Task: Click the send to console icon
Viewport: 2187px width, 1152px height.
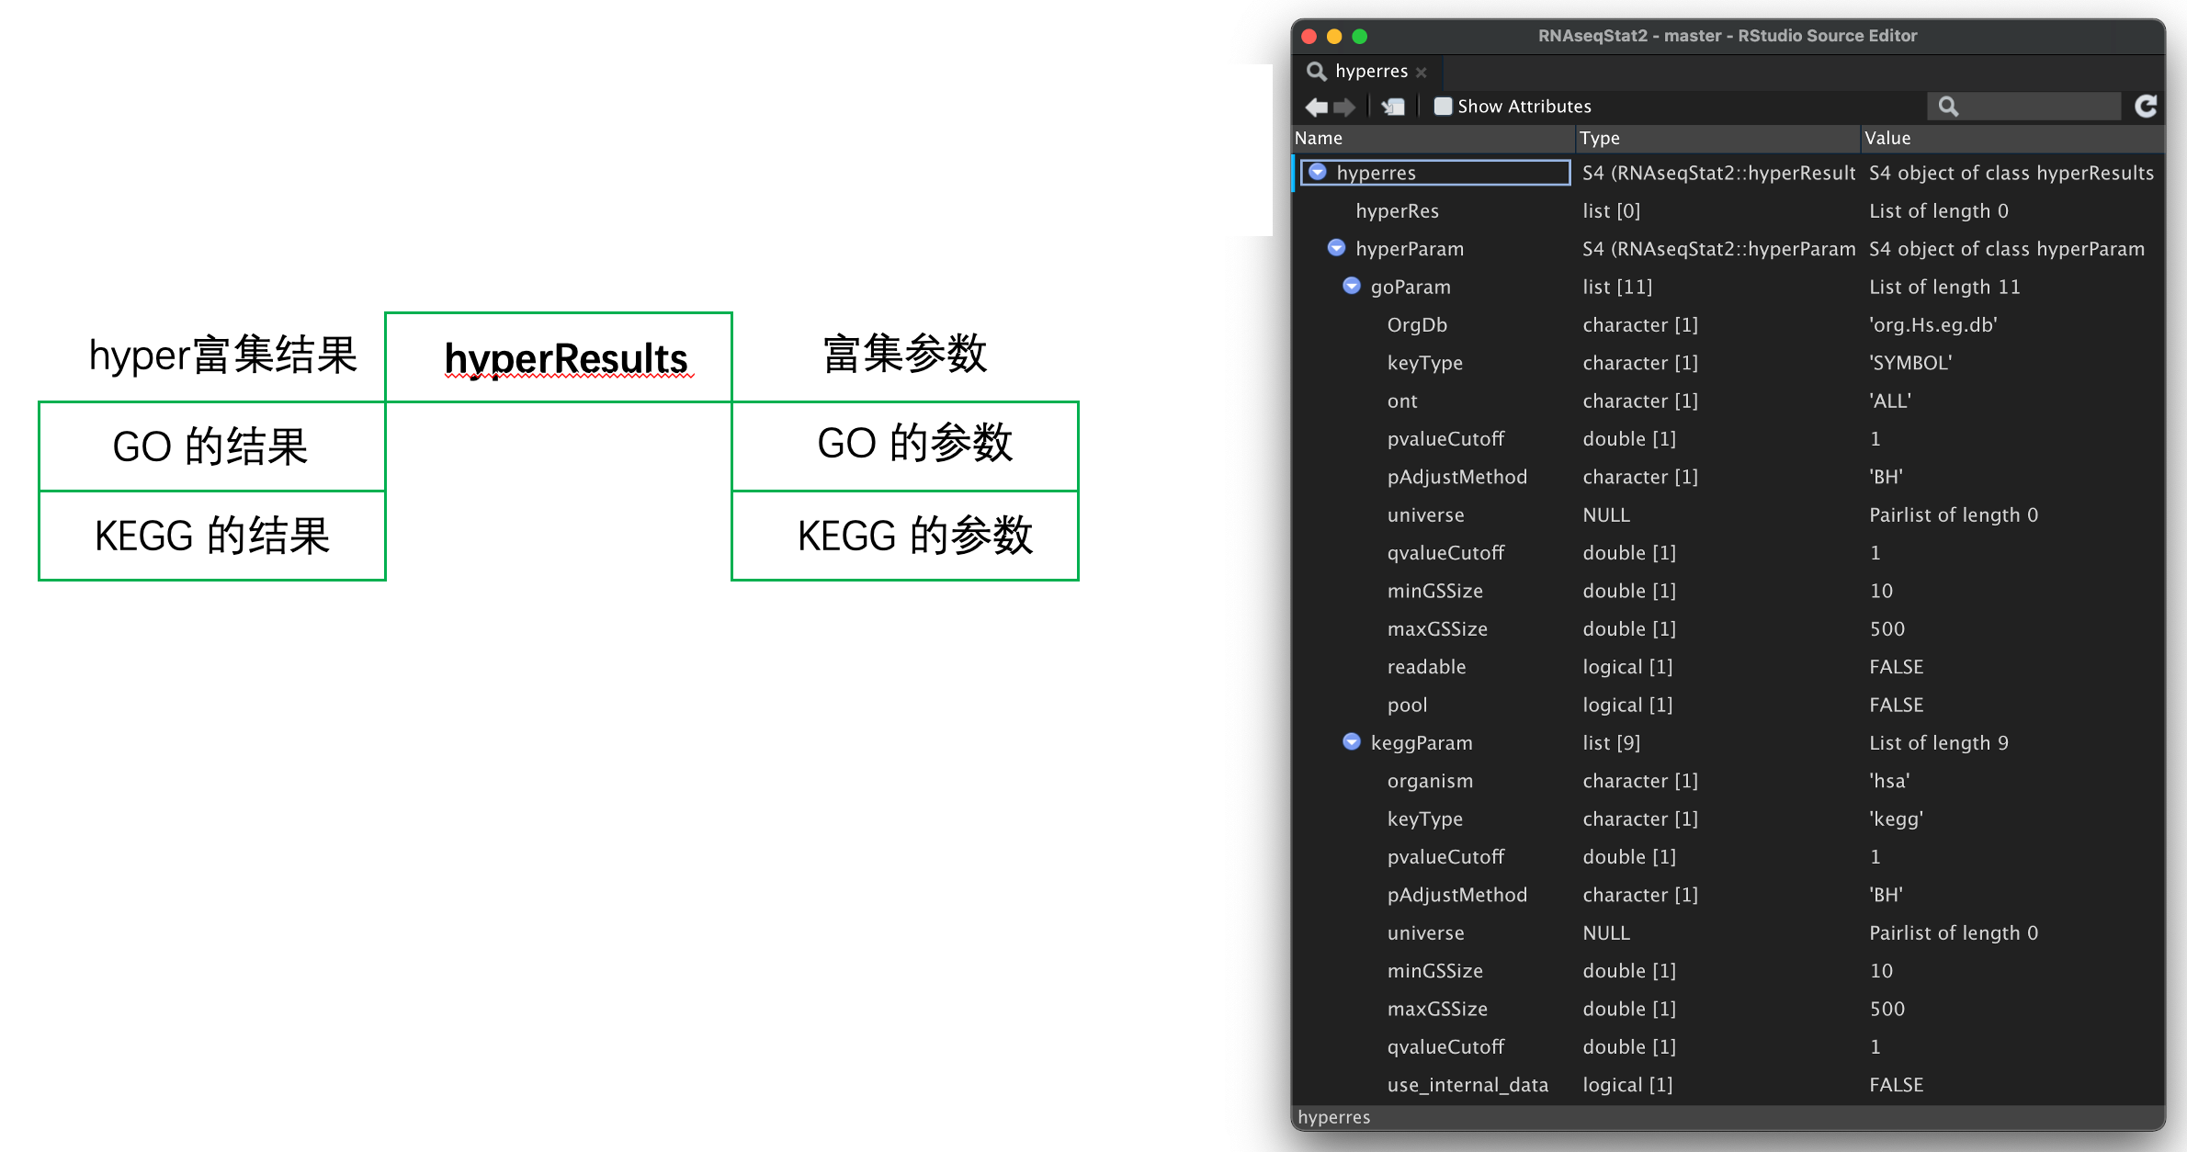Action: point(1393,107)
